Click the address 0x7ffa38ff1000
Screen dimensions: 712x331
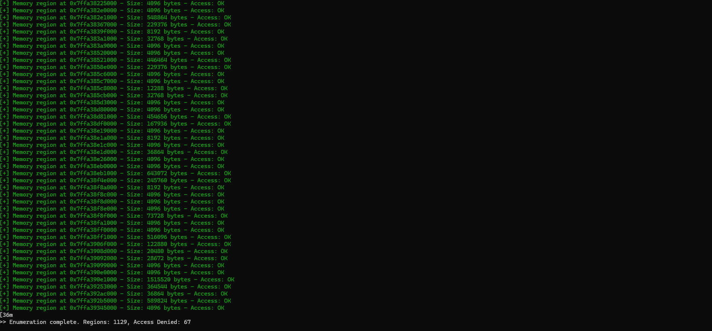(x=93, y=237)
